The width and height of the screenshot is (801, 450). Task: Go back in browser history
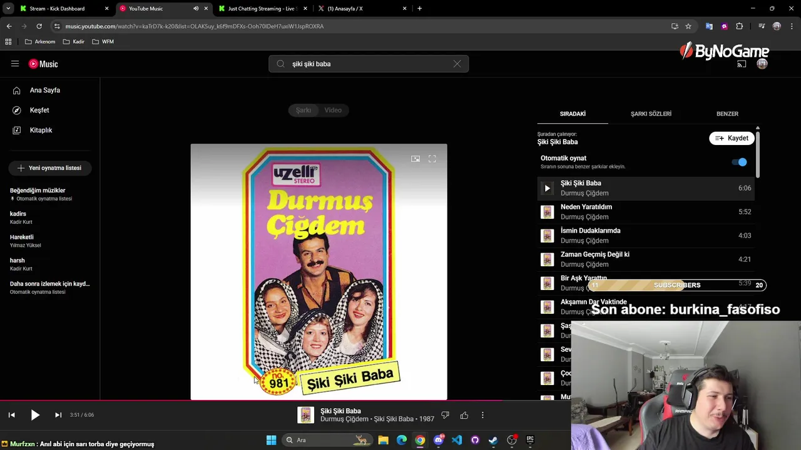[9, 26]
